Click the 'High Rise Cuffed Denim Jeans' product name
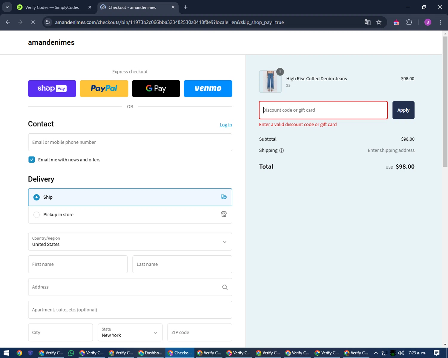The width and height of the screenshot is (448, 358). pos(317,79)
